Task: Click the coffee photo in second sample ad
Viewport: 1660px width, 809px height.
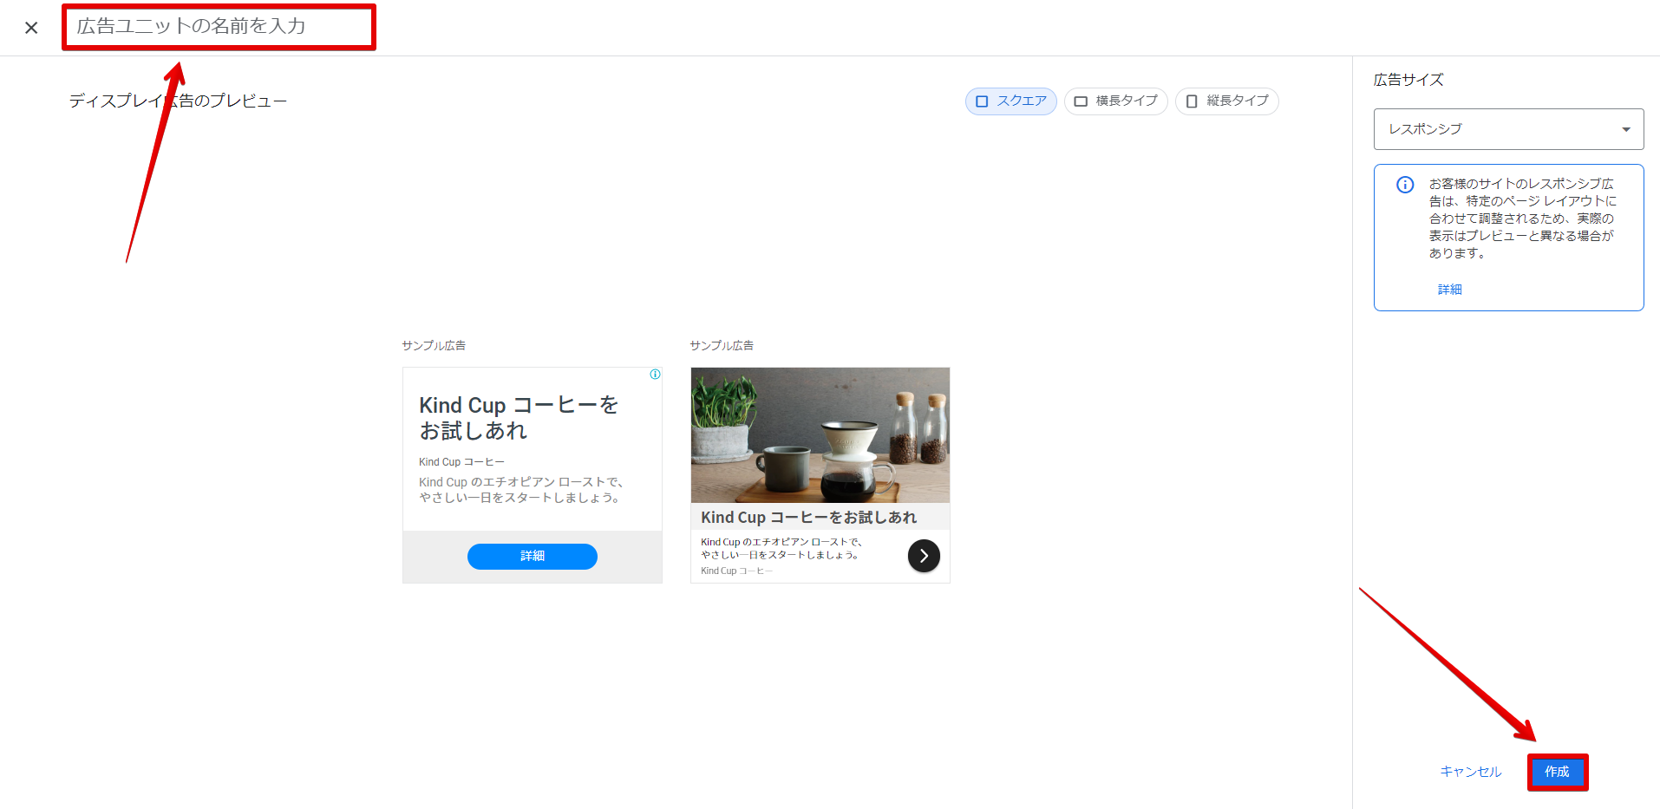Action: click(x=820, y=434)
